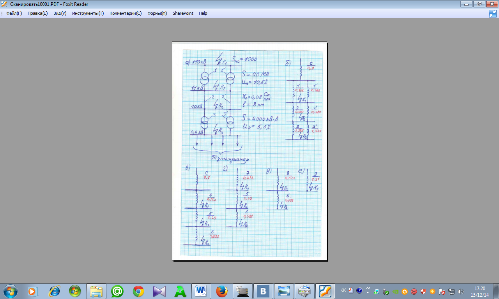Open the Инструменты(T) menu
The height and width of the screenshot is (299, 499).
88,13
